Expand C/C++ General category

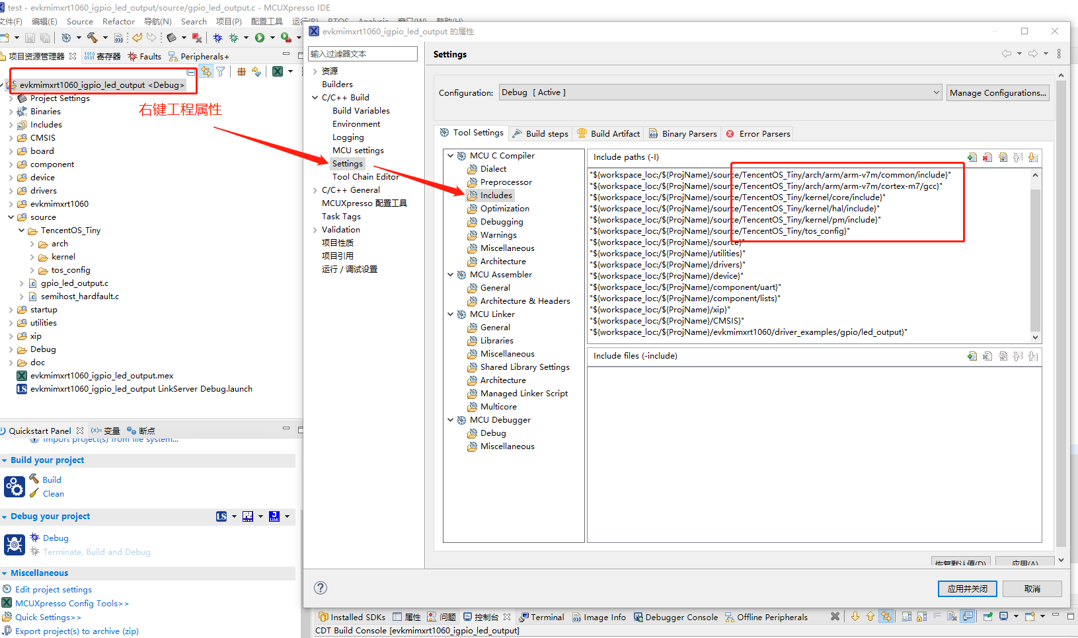point(315,190)
